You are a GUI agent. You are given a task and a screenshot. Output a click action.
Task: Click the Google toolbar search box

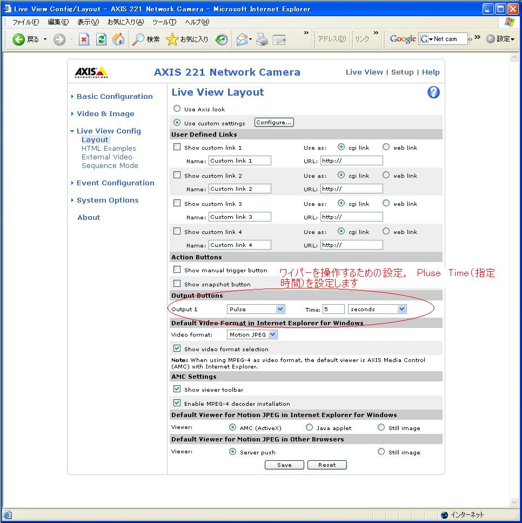pos(443,39)
